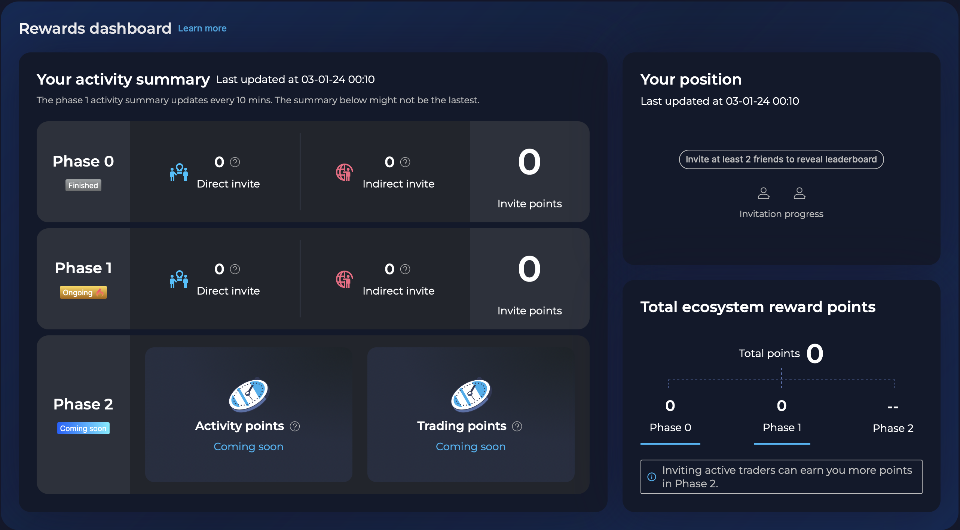Click the Trading points question mark icon

click(x=517, y=426)
